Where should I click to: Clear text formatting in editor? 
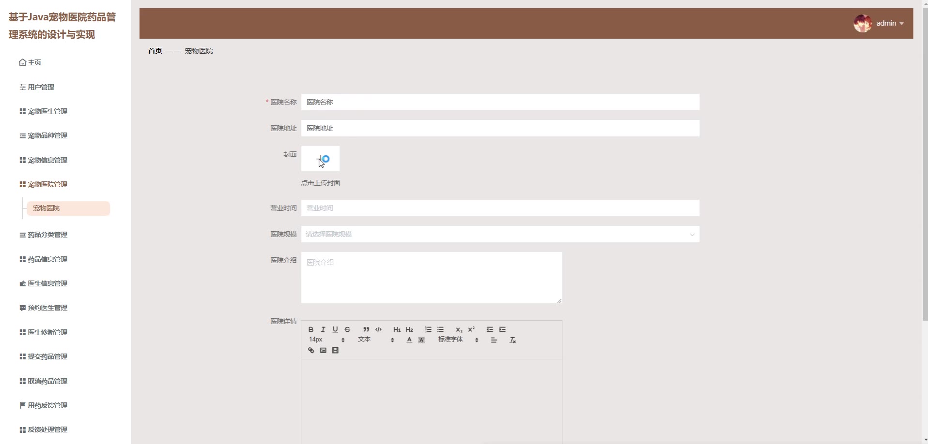click(x=512, y=340)
